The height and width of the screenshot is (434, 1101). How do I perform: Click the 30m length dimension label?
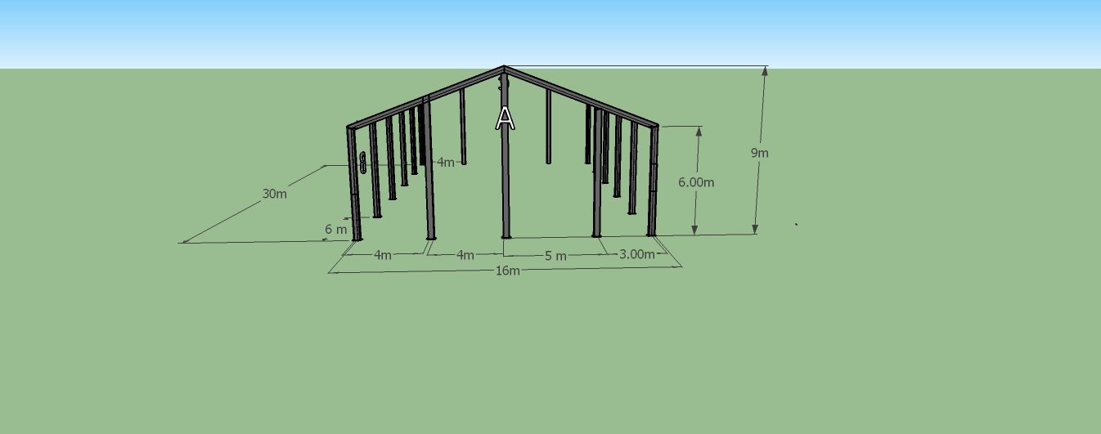tap(274, 194)
